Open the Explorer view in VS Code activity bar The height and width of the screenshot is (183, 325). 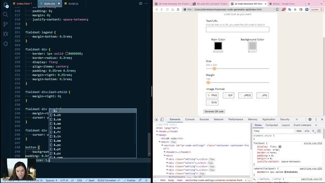[6, 5]
